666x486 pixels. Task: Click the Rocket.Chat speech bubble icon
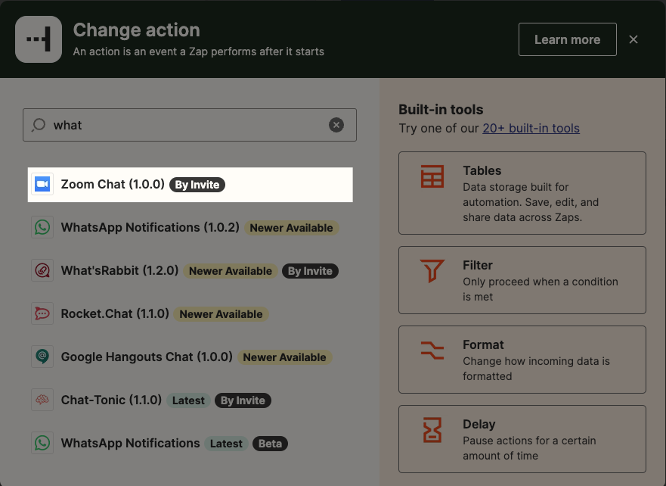pos(42,313)
